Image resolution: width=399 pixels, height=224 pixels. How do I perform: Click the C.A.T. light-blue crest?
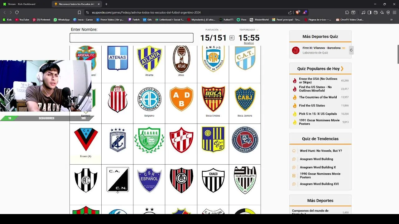coord(245,58)
